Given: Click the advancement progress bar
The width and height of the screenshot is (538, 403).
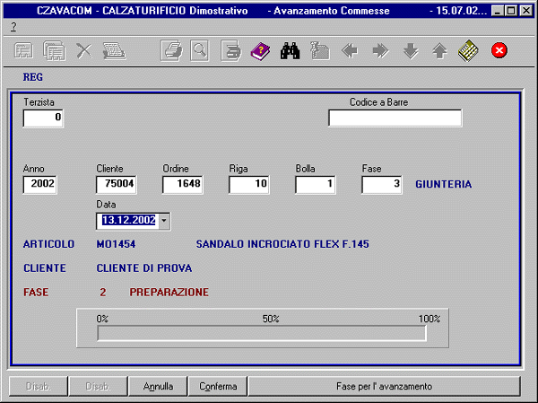Looking at the screenshot, I should (262, 333).
